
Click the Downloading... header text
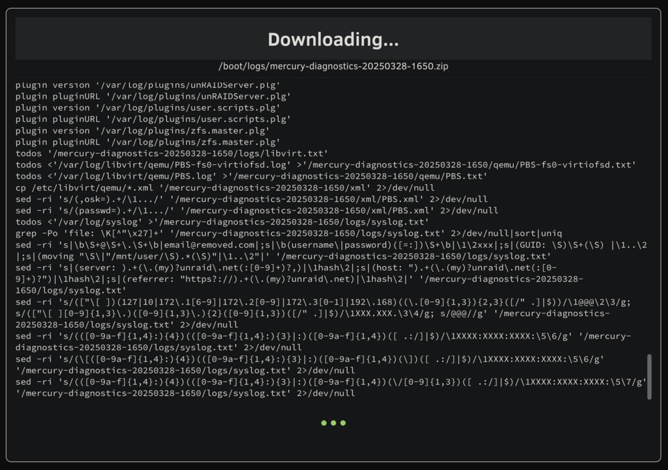click(333, 39)
